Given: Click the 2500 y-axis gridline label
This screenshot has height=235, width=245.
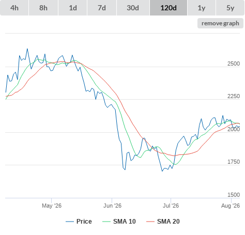Looking at the screenshot, I should tap(234, 64).
